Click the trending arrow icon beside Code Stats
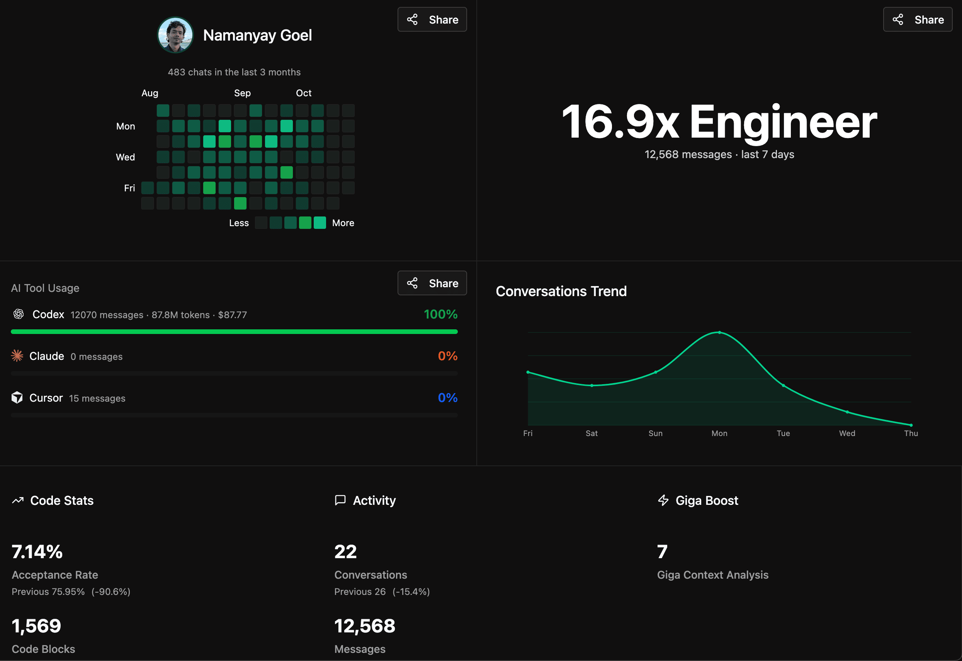Screen dimensions: 962x661 [x=17, y=500]
